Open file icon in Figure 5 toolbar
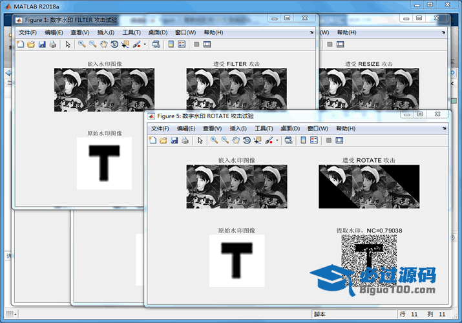The height and width of the screenshot is (323, 462). click(x=163, y=140)
